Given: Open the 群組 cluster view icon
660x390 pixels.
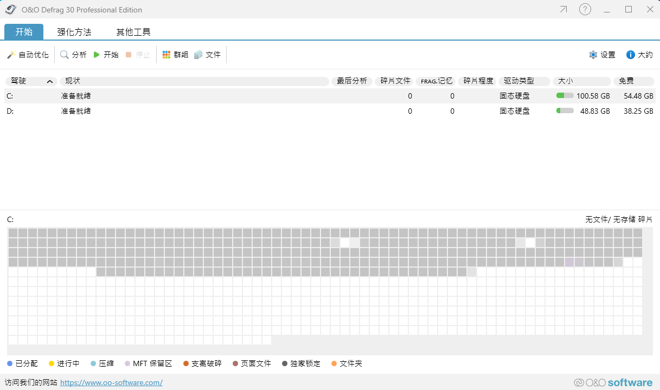Looking at the screenshot, I should tap(166, 55).
